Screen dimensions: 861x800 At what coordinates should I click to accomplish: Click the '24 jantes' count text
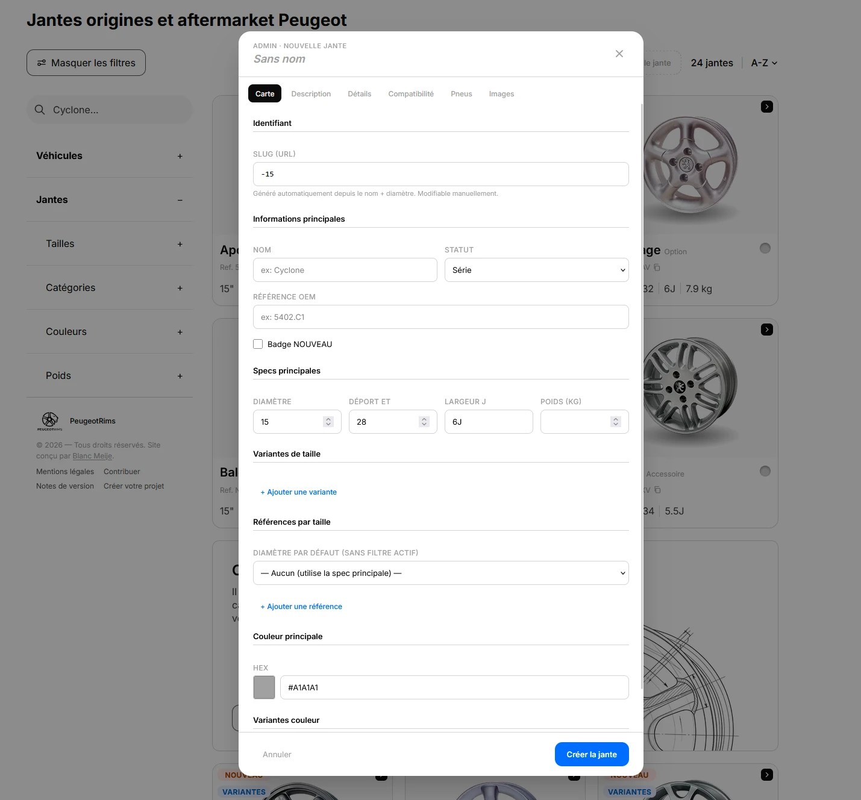(x=712, y=63)
